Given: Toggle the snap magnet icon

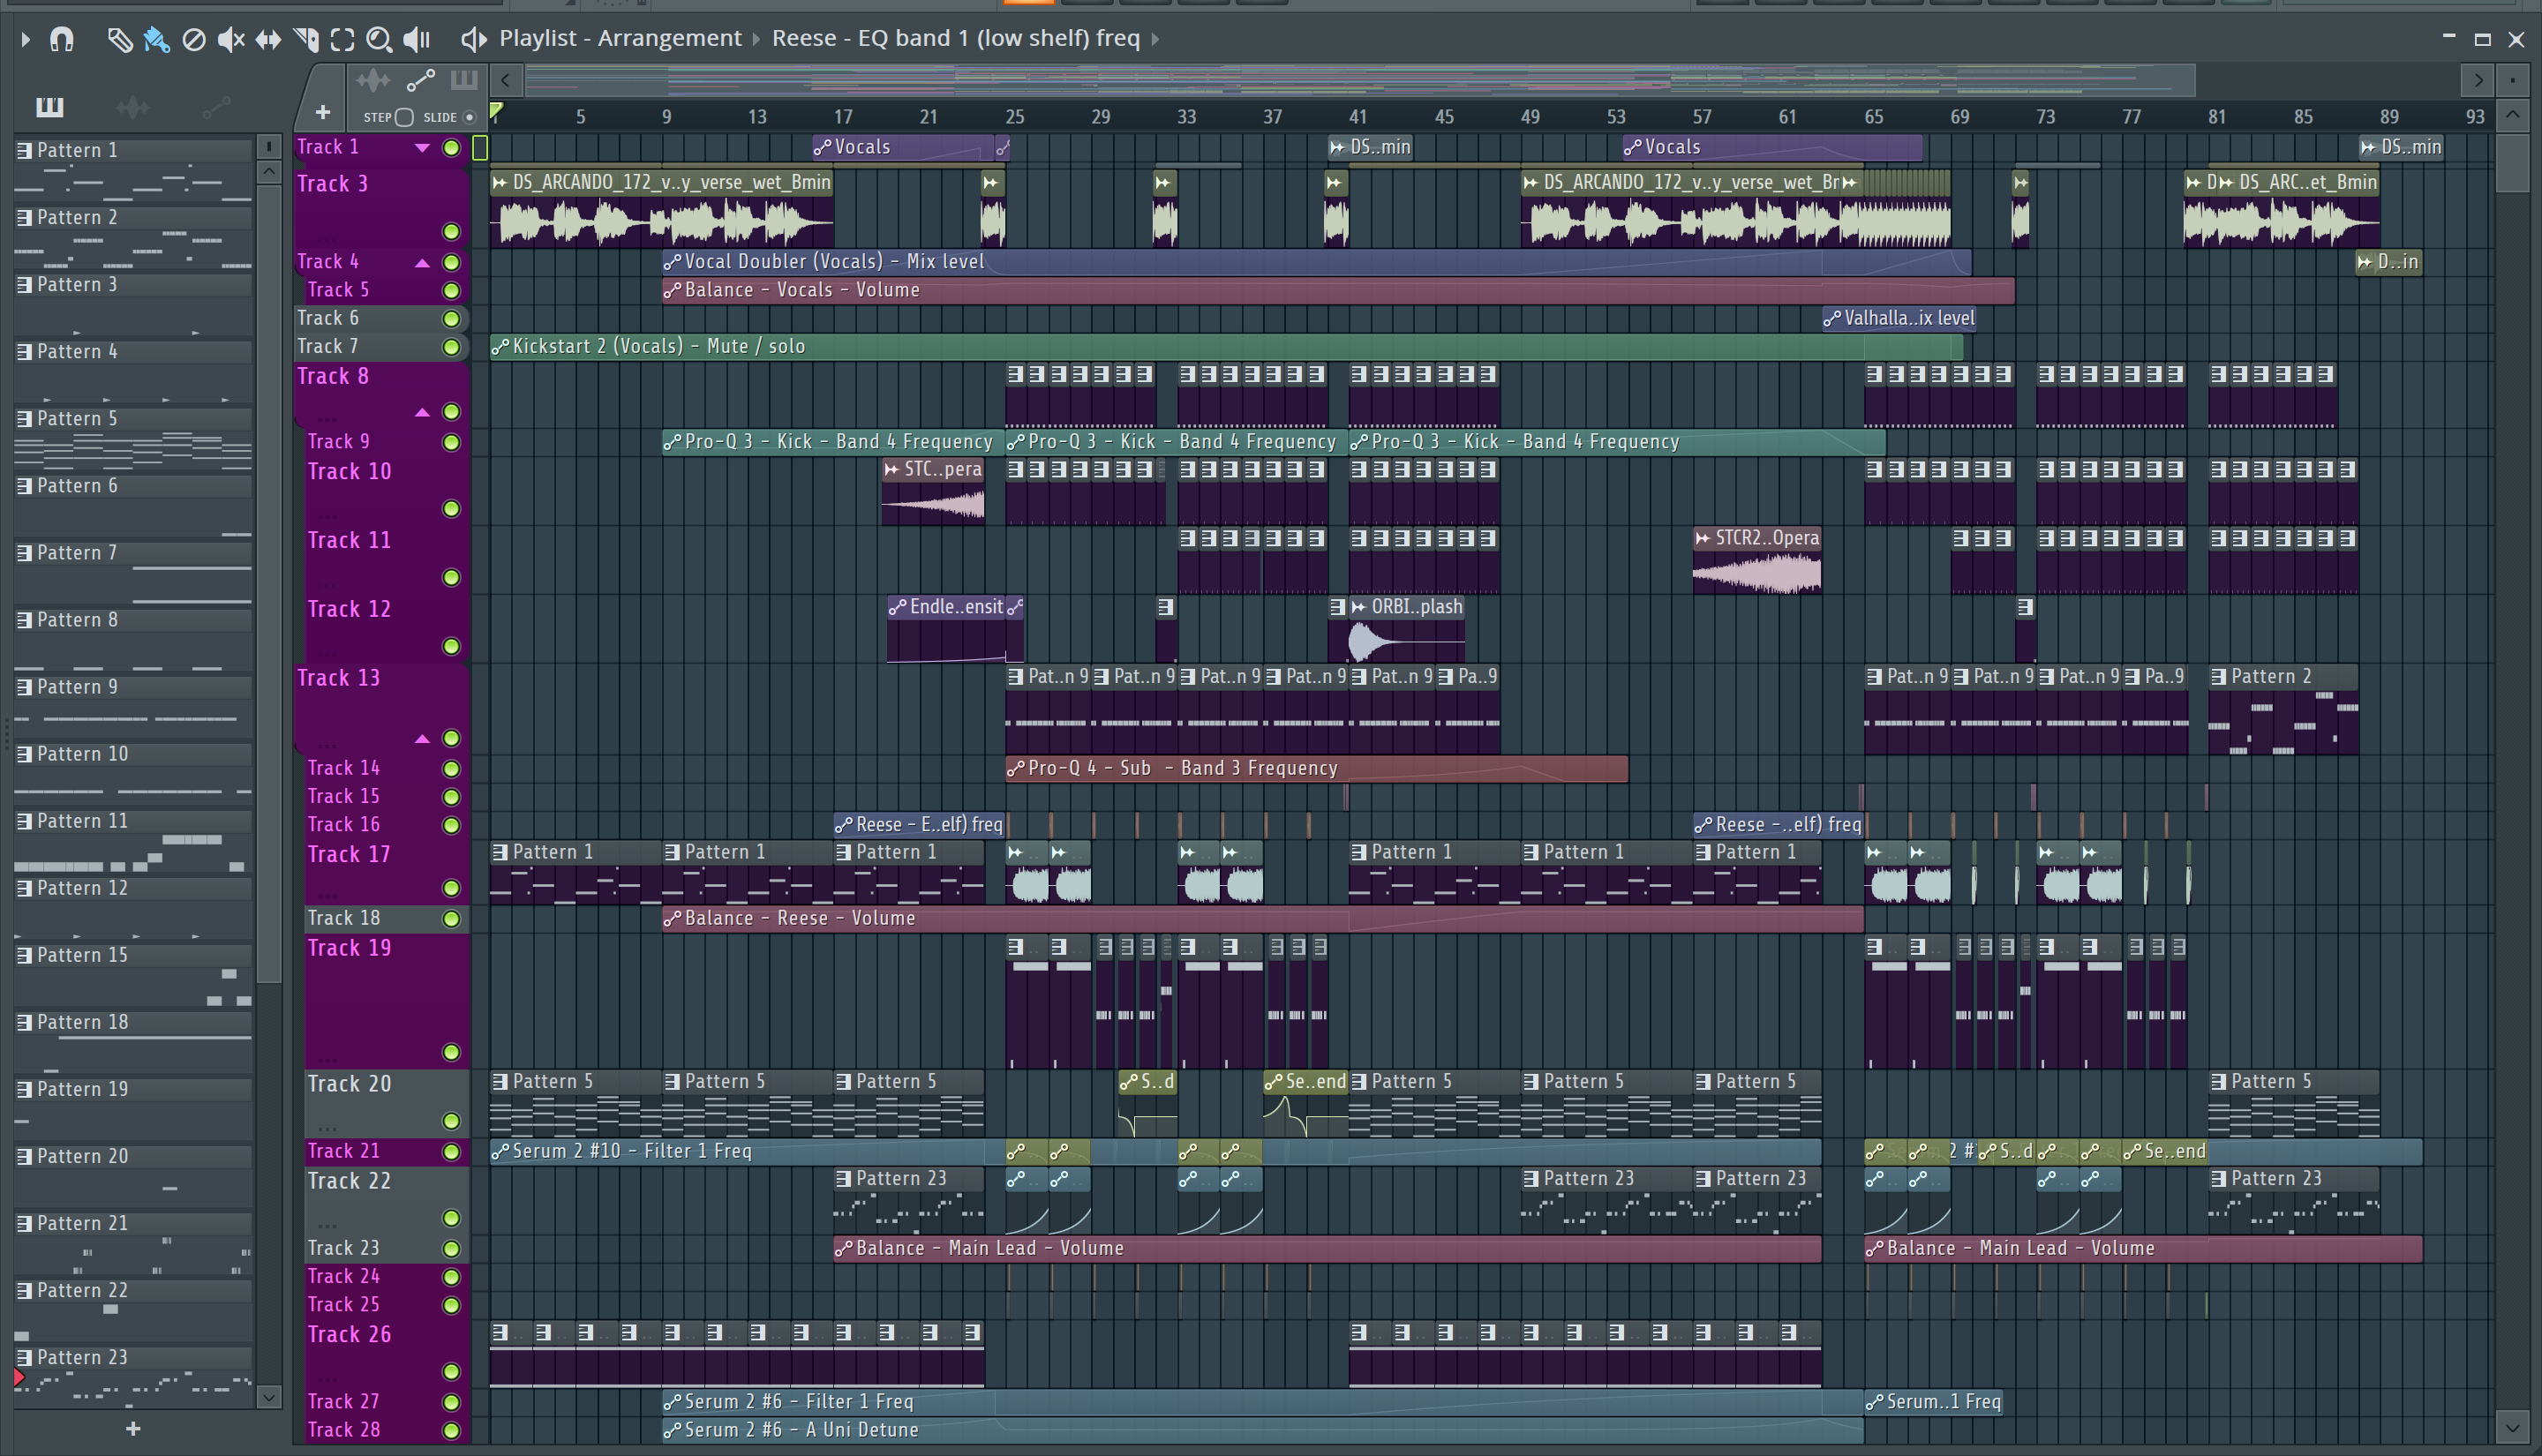Looking at the screenshot, I should (x=62, y=39).
